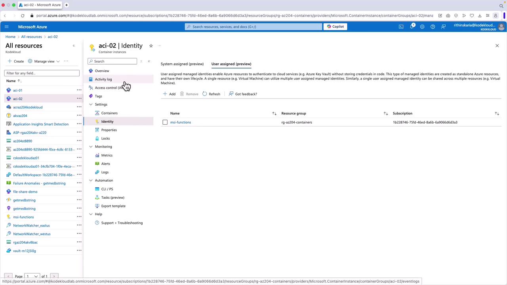Click the search resources, services, and docs field

click(253, 27)
